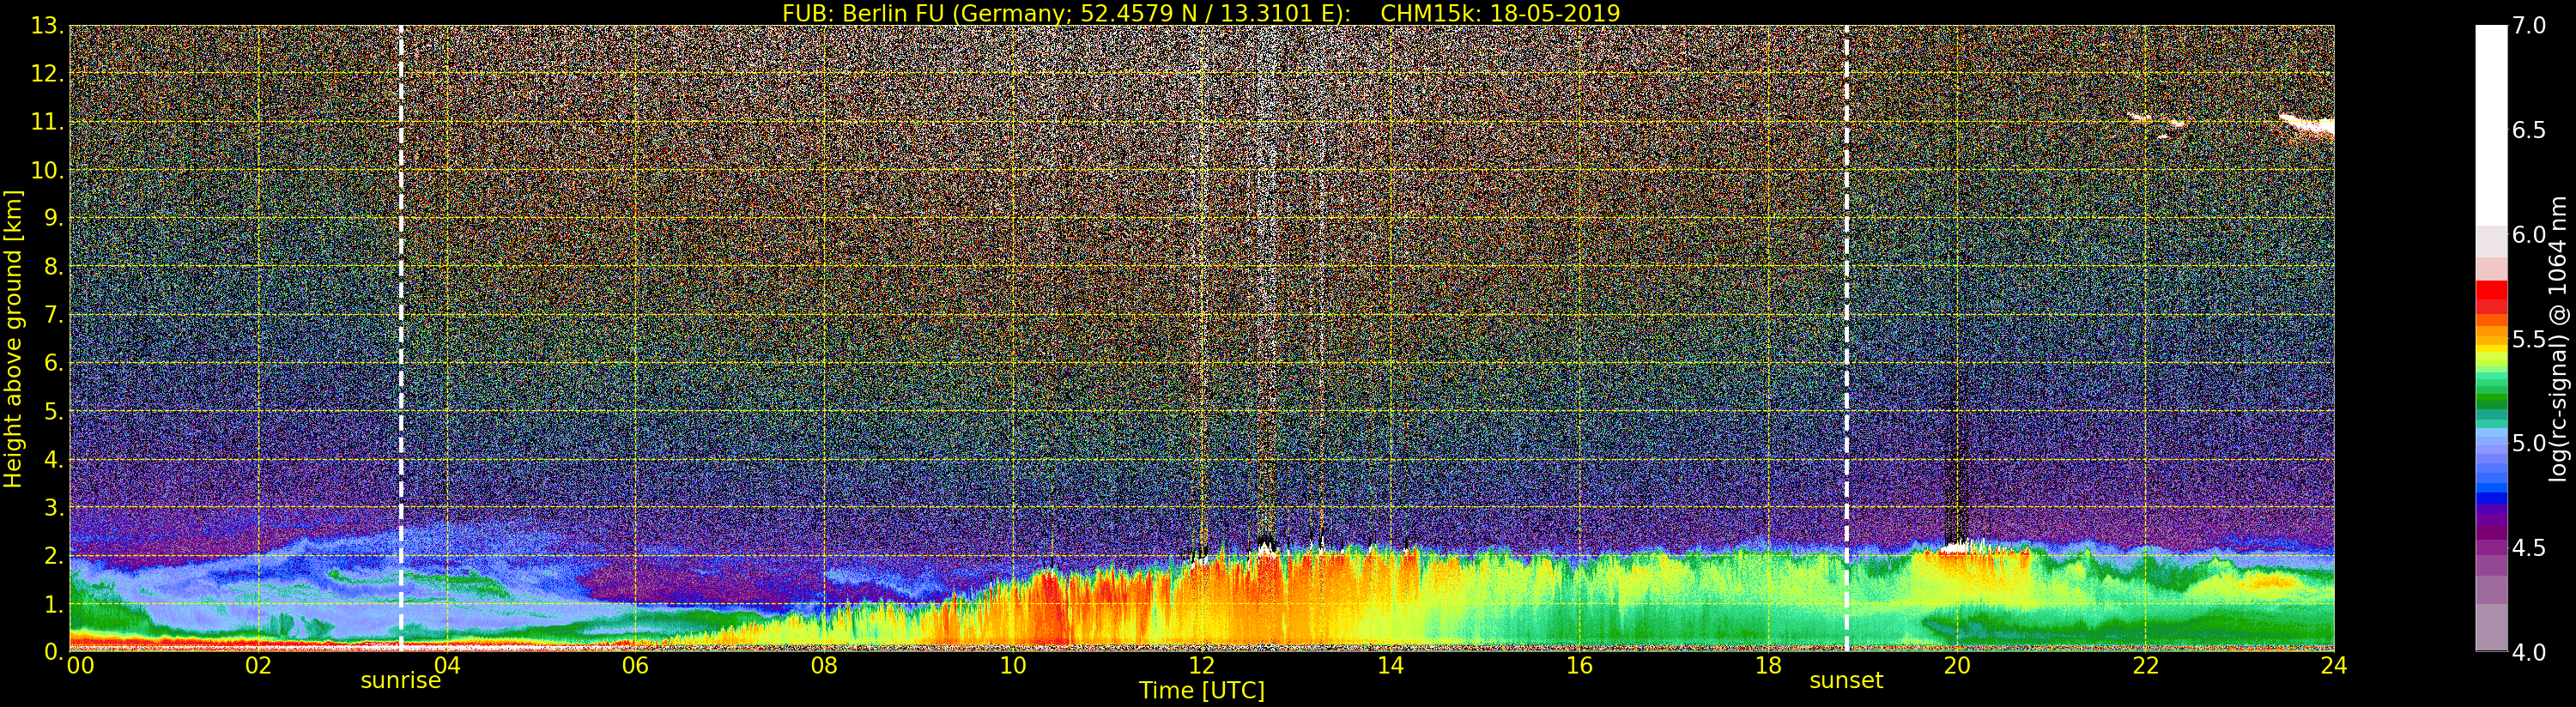The height and width of the screenshot is (707, 2576).
Task: Click the '5.0' colorbar tick label
Action: tap(2529, 443)
